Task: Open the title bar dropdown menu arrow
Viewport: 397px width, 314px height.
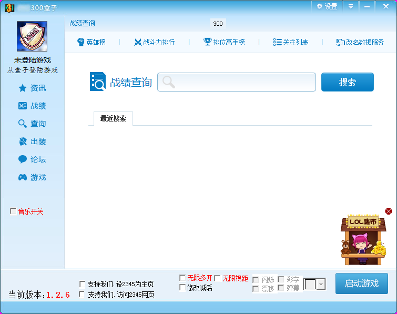Action: pyautogui.click(x=351, y=6)
